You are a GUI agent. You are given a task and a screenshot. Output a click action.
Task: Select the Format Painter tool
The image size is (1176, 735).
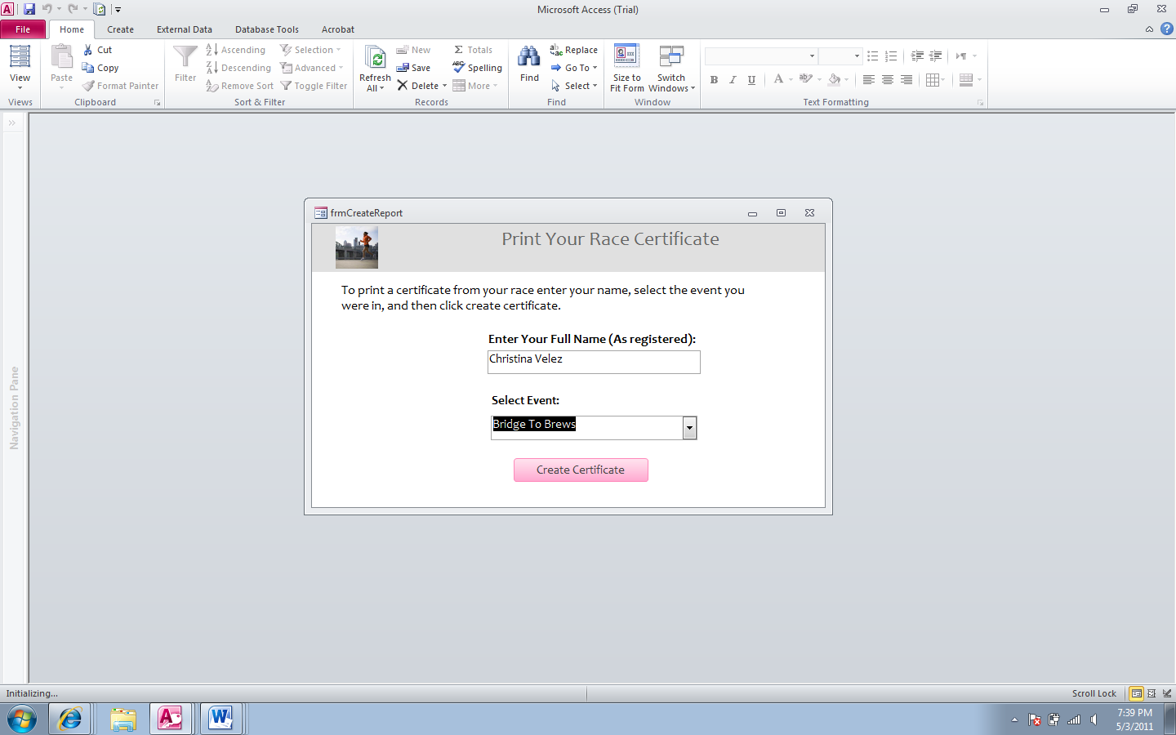pyautogui.click(x=120, y=85)
